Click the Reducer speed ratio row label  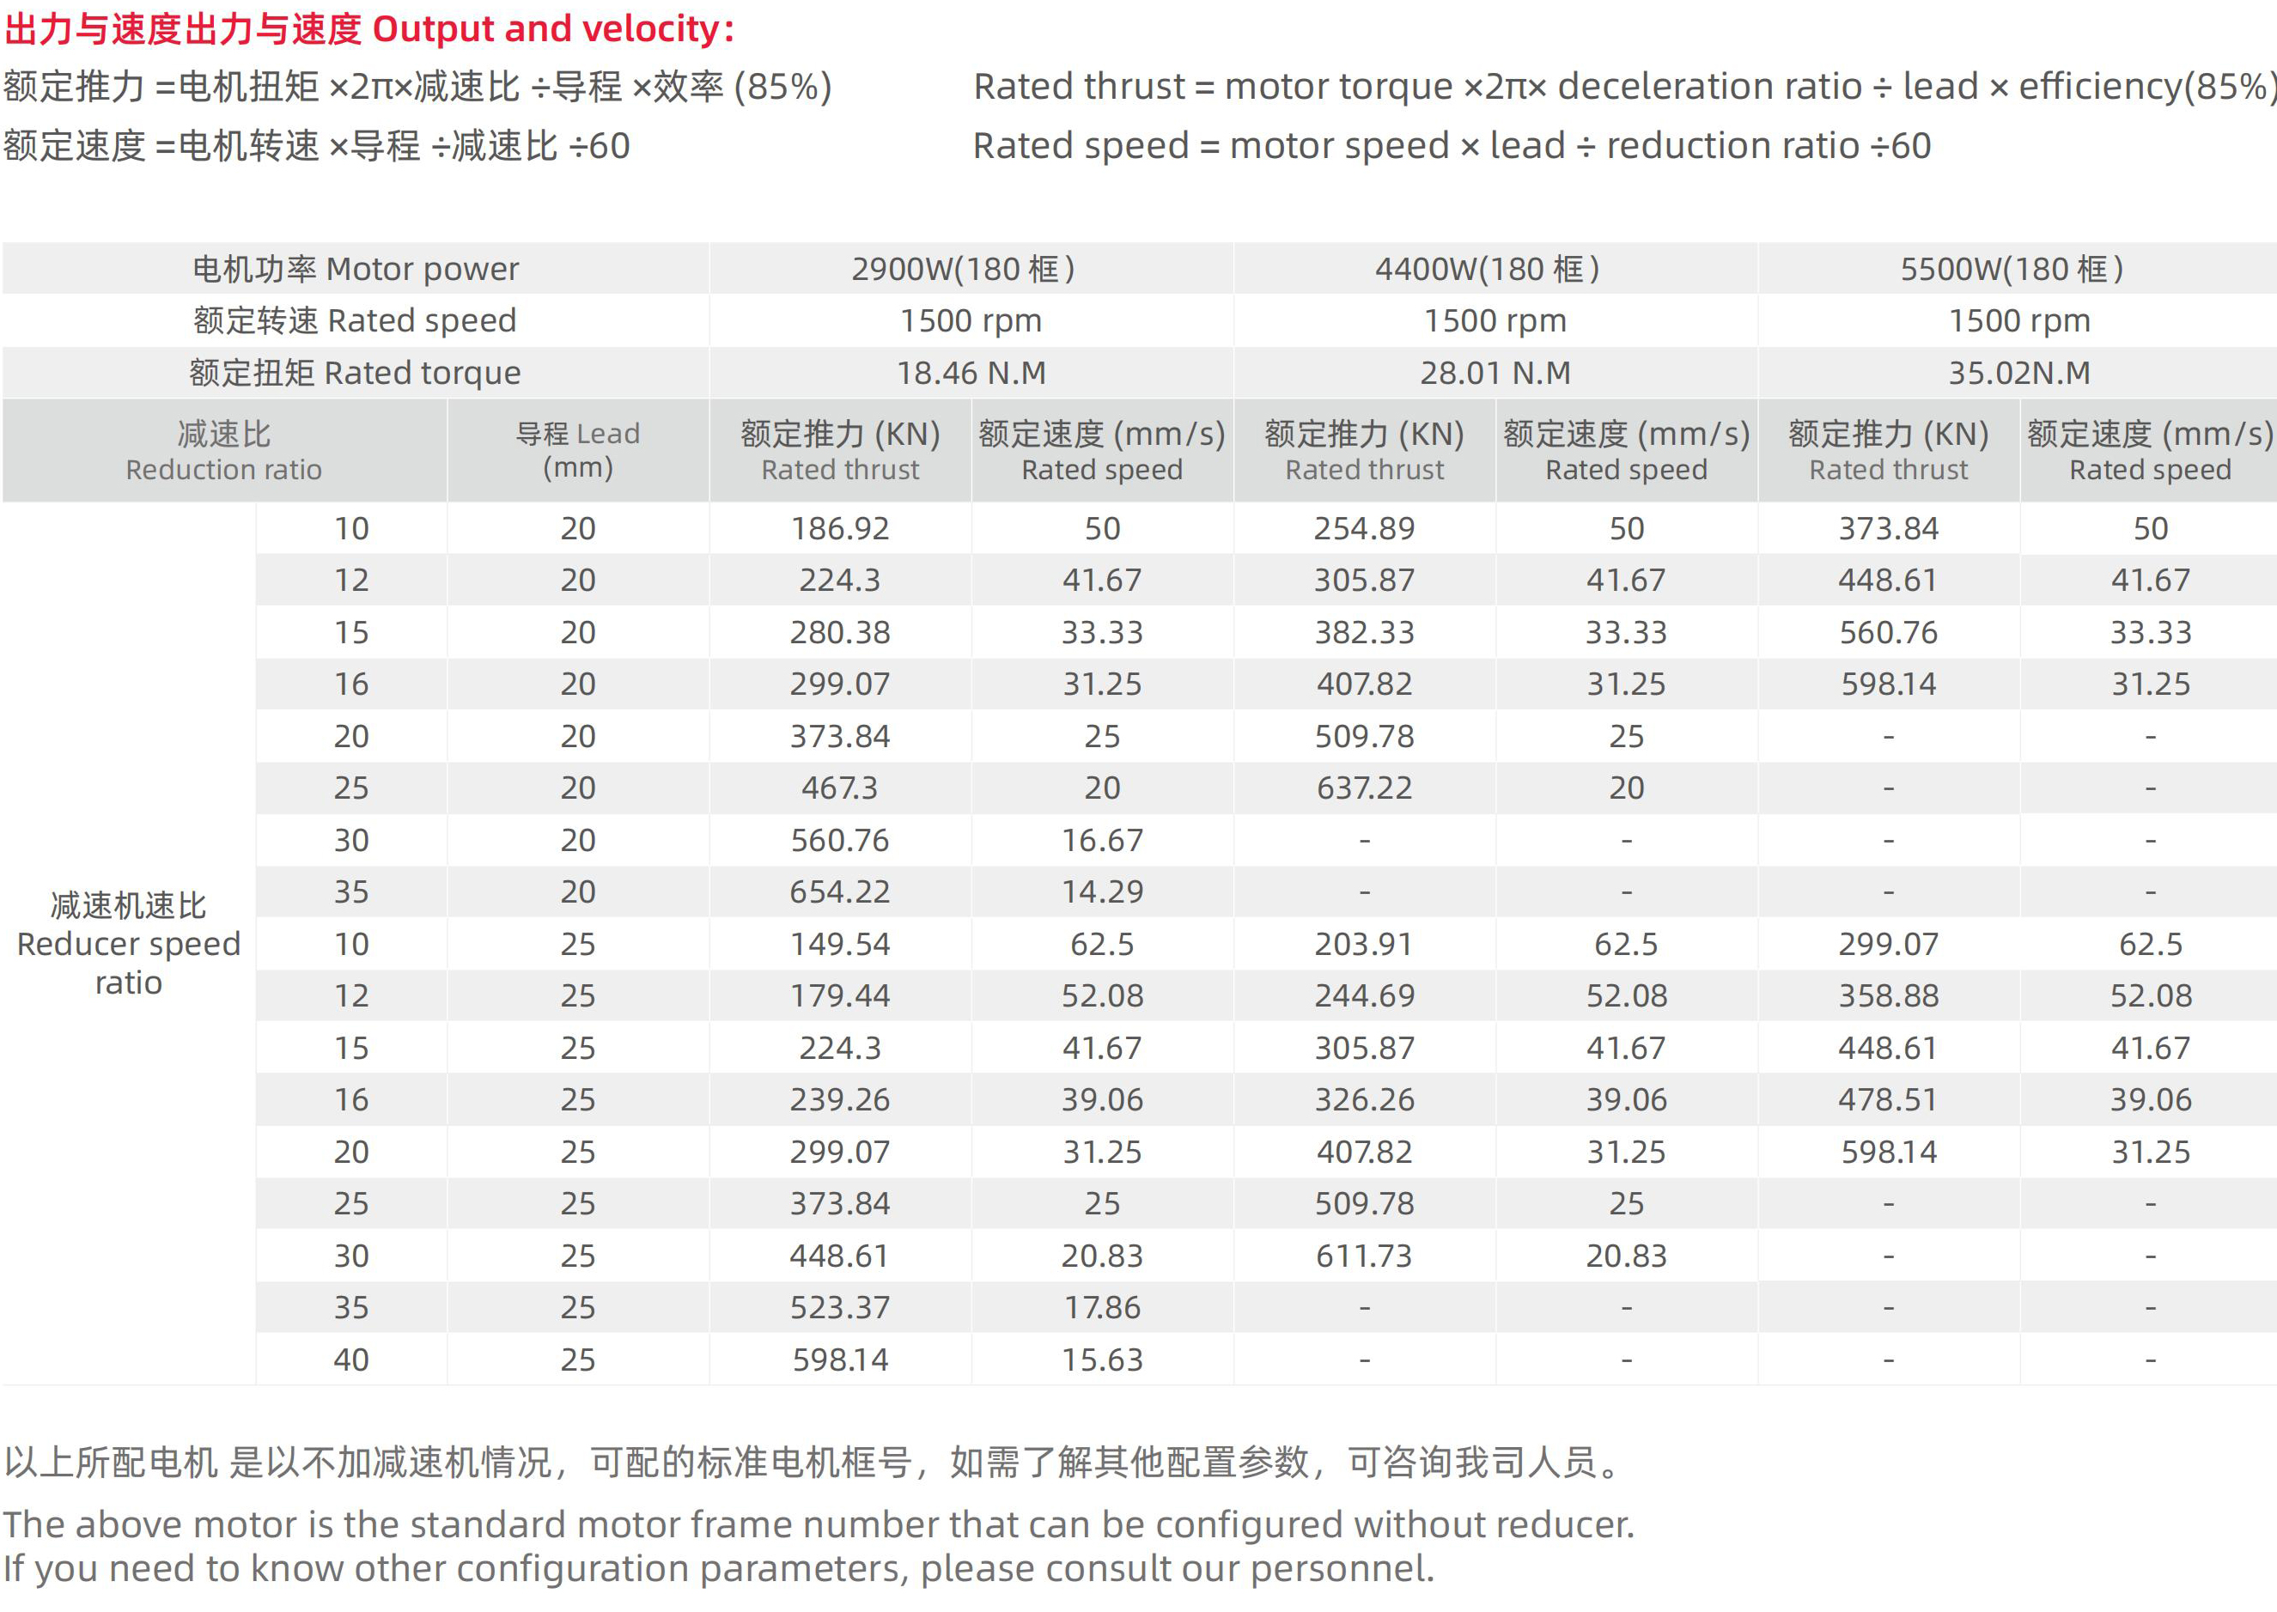coord(128,943)
